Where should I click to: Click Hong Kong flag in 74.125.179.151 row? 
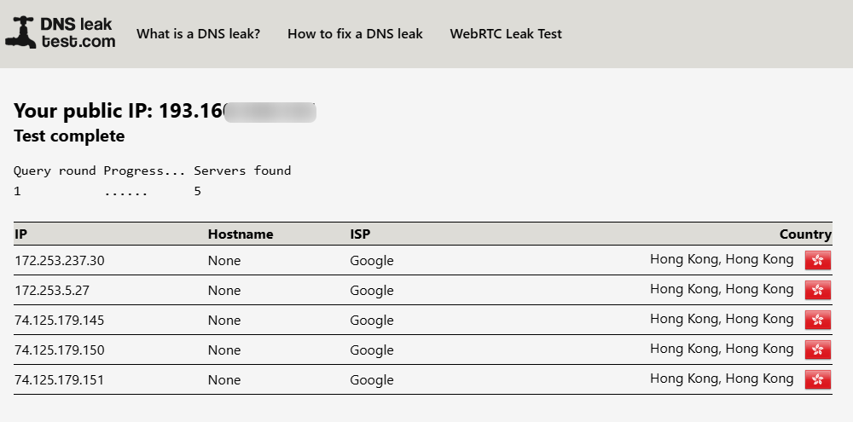click(x=818, y=380)
